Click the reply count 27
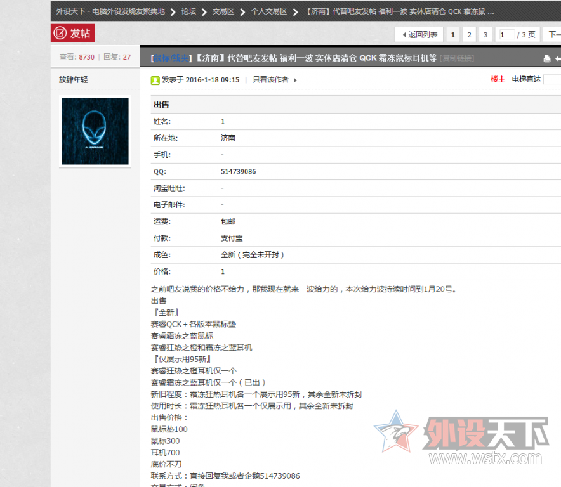Viewport: 561px width, 487px height. 127,57
